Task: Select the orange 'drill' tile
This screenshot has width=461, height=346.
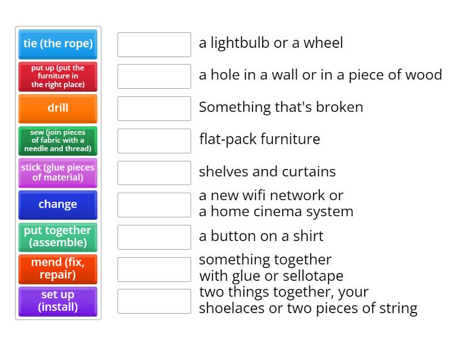Action: click(x=58, y=108)
